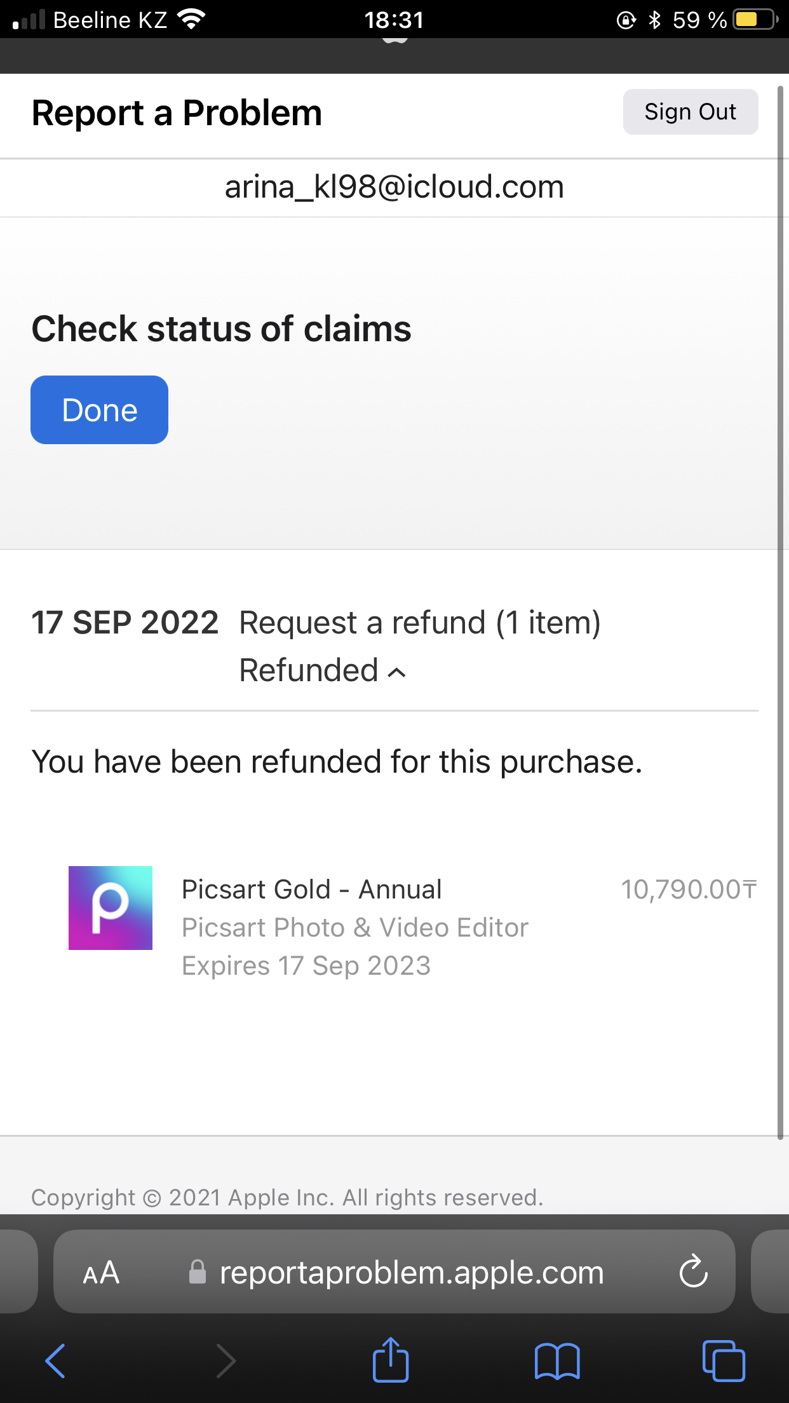
Task: Tap the battery indicator icon
Action: tap(755, 20)
